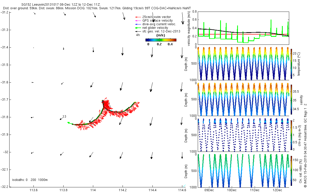Click legend label '25cm/s swim vector'
309x193 pixels.
pos(157,17)
